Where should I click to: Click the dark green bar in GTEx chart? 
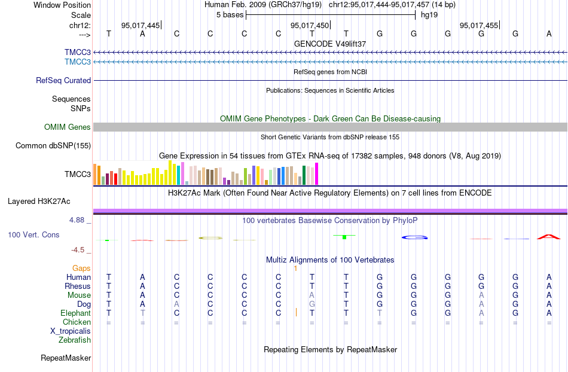click(x=304, y=175)
